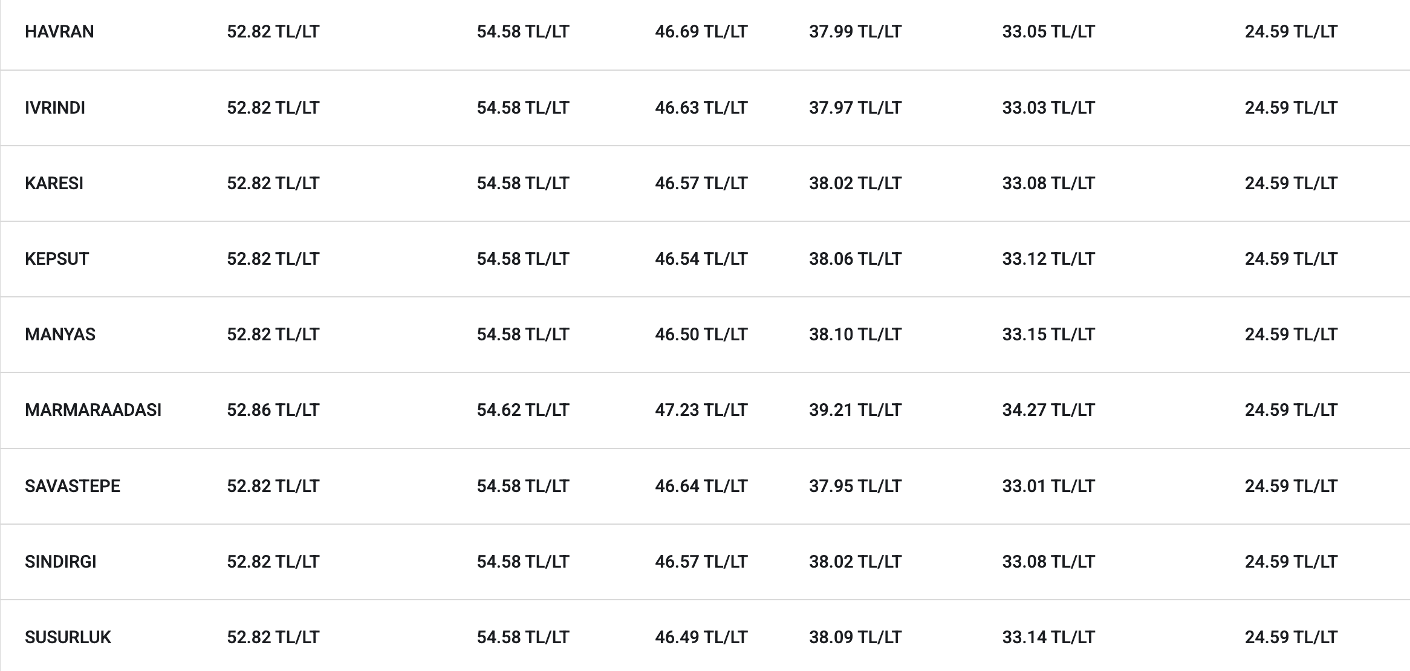The height and width of the screenshot is (671, 1410).
Task: Select the SAVASTEPE district row label
Action: [73, 486]
